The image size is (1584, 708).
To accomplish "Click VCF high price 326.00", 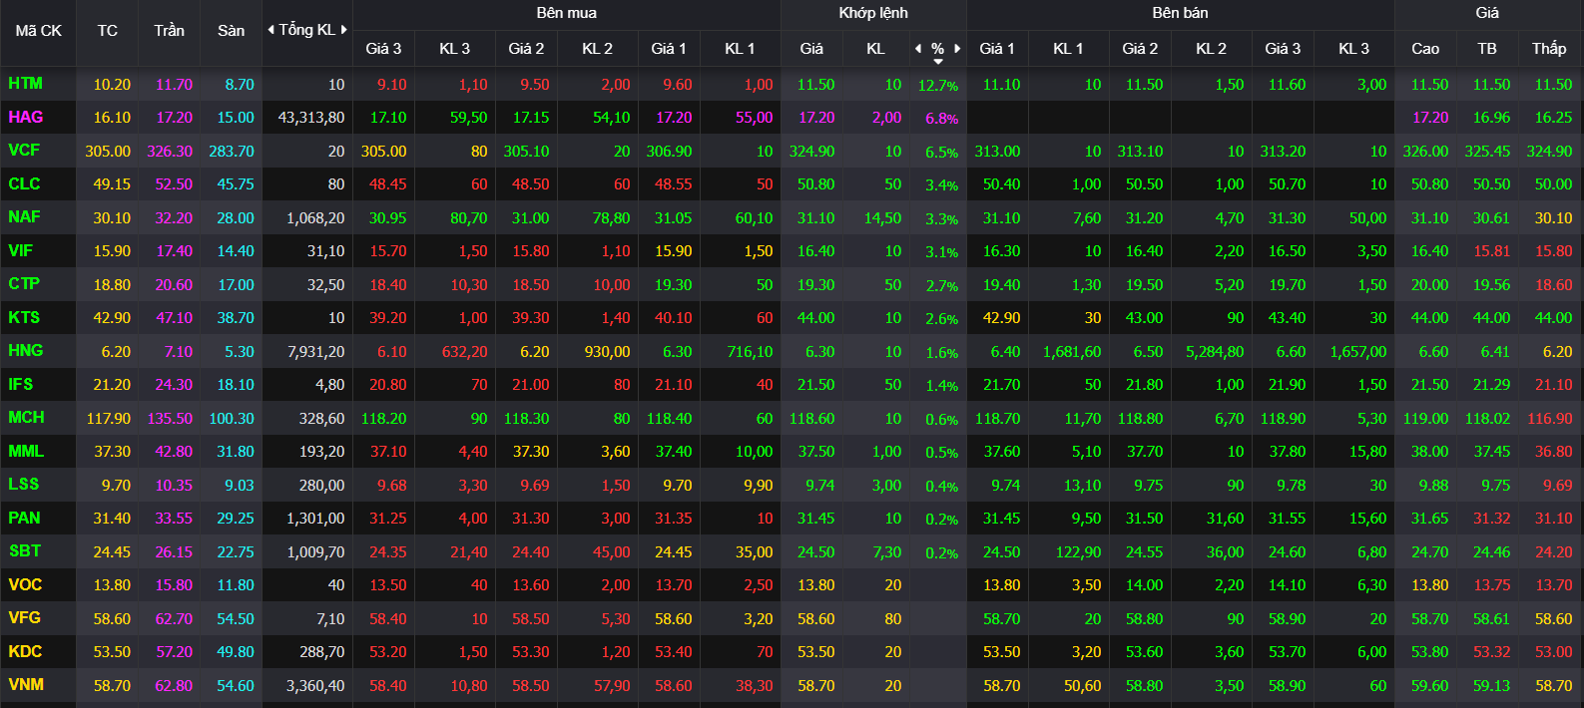I will pos(1425,152).
